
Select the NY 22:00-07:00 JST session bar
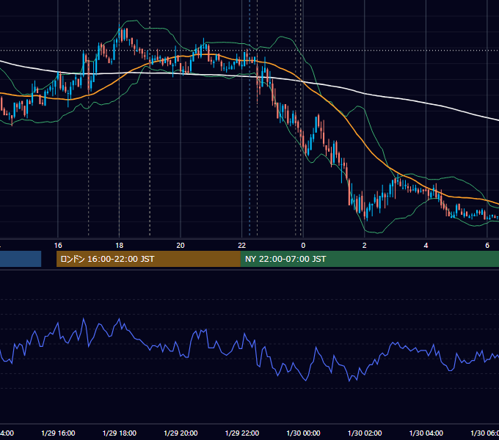369,259
